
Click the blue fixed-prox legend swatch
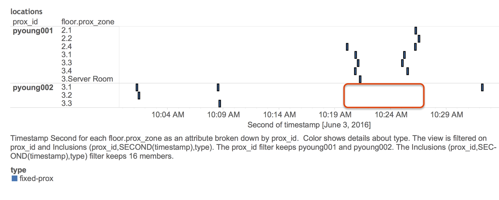click(x=14, y=179)
